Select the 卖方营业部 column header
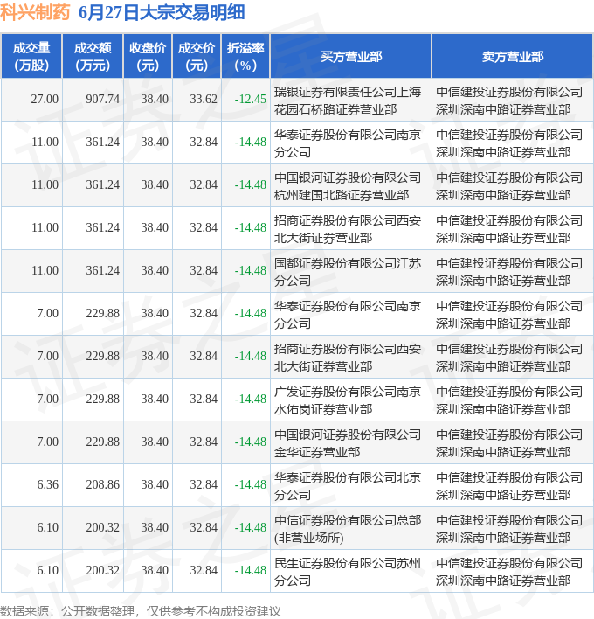 (513, 57)
